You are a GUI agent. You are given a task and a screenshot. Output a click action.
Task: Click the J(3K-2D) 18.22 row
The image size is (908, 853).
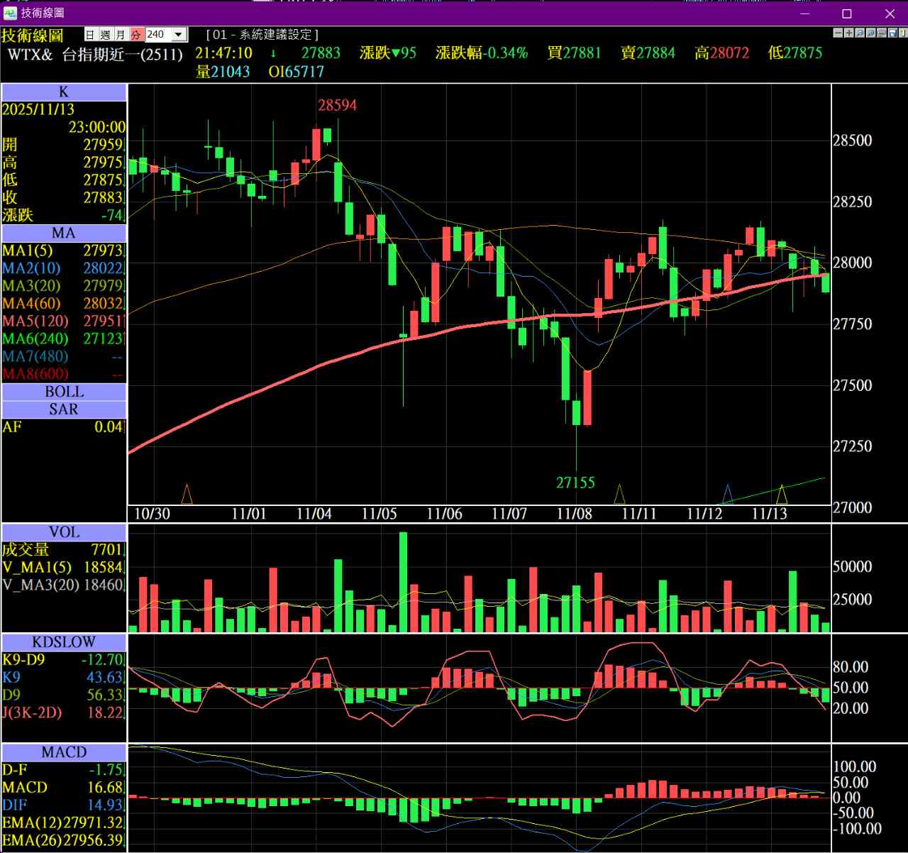64,712
